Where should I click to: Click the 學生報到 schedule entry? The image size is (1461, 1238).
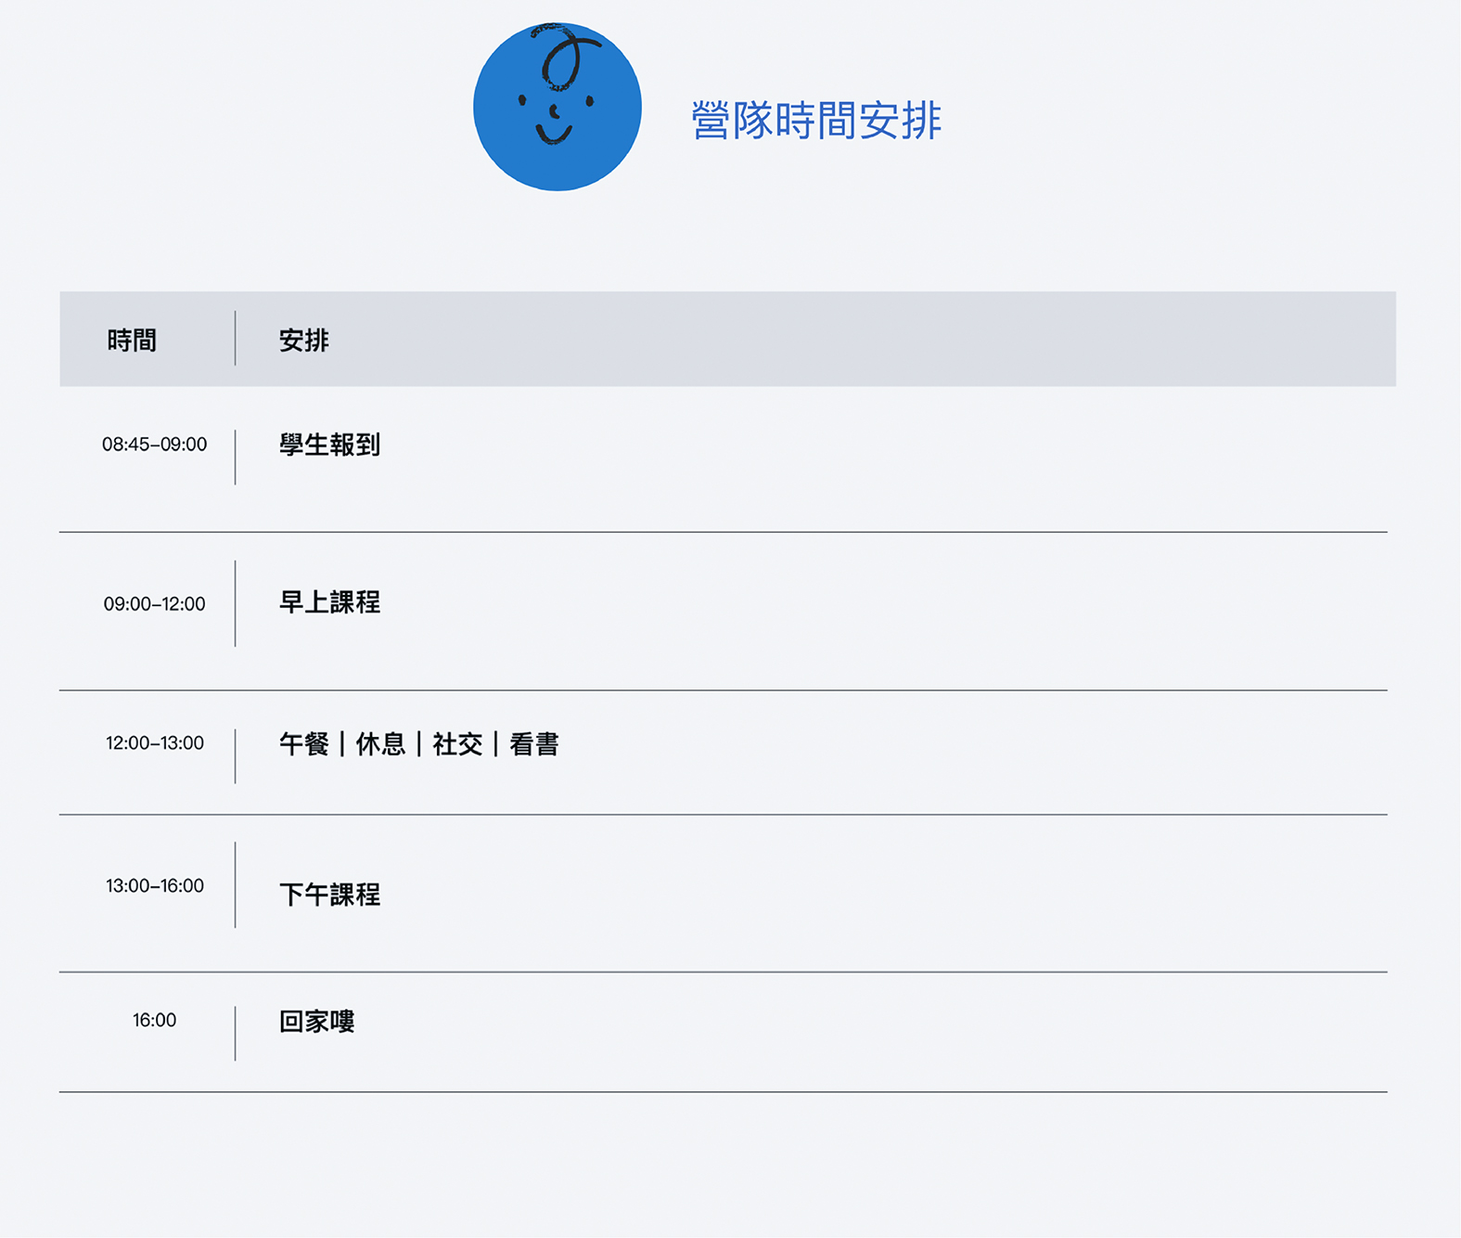[329, 445]
